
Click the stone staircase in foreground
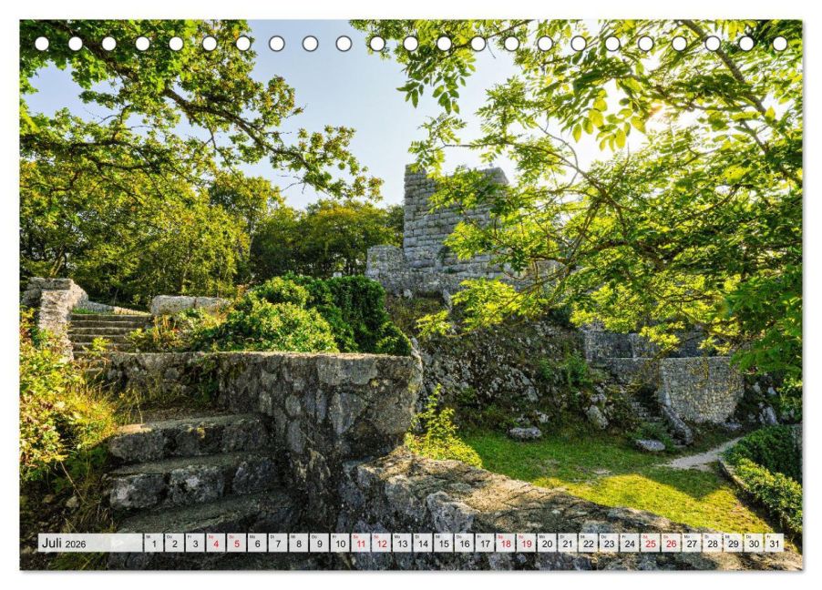coord(191,469)
